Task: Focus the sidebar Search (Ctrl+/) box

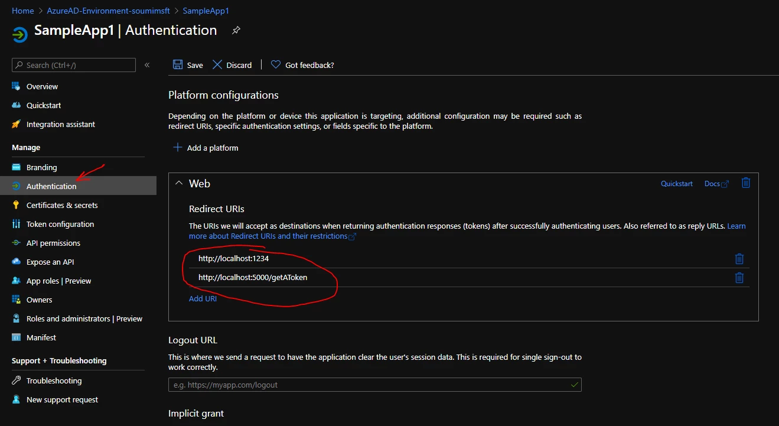Action: tap(74, 65)
